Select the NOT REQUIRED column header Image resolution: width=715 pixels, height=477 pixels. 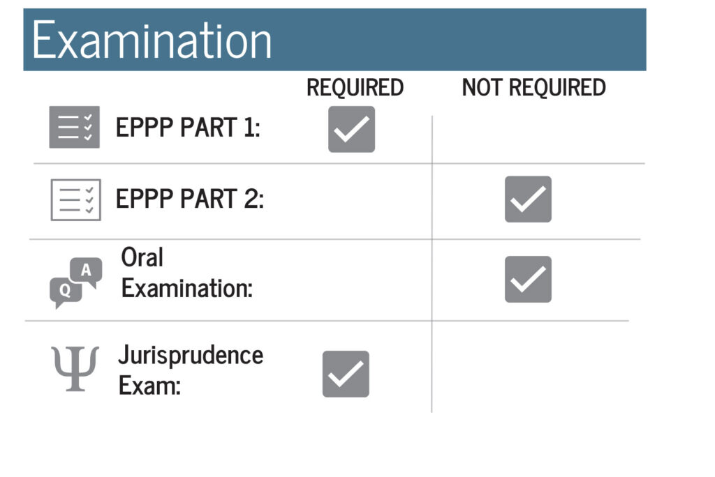click(x=533, y=88)
